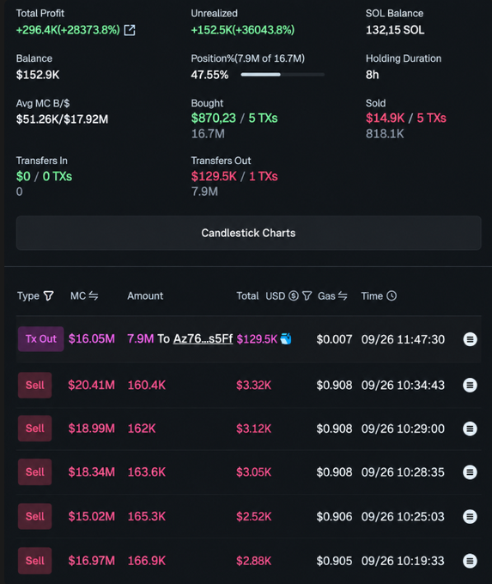
Task: Click the blue wallet icon beside $129.5K
Action: pyautogui.click(x=286, y=339)
